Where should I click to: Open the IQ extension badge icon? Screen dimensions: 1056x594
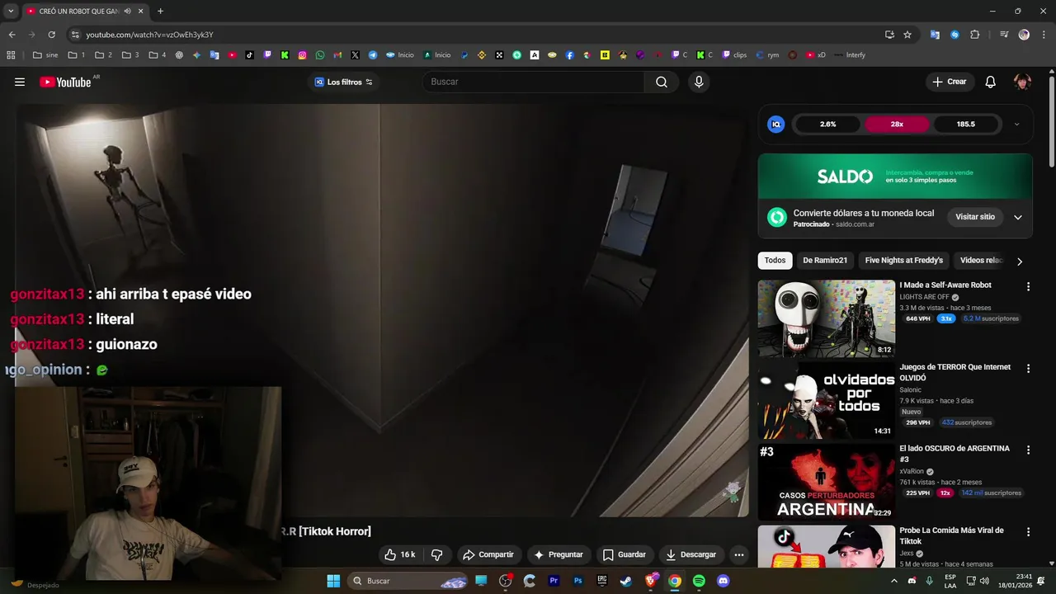pos(775,124)
